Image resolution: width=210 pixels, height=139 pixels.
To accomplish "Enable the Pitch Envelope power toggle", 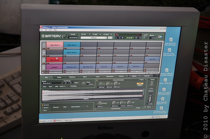I will (x=95, y=109).
